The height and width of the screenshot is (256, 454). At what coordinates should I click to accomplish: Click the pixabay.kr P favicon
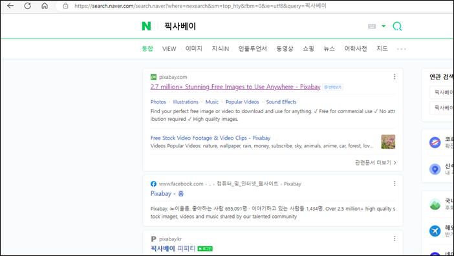pos(153,239)
